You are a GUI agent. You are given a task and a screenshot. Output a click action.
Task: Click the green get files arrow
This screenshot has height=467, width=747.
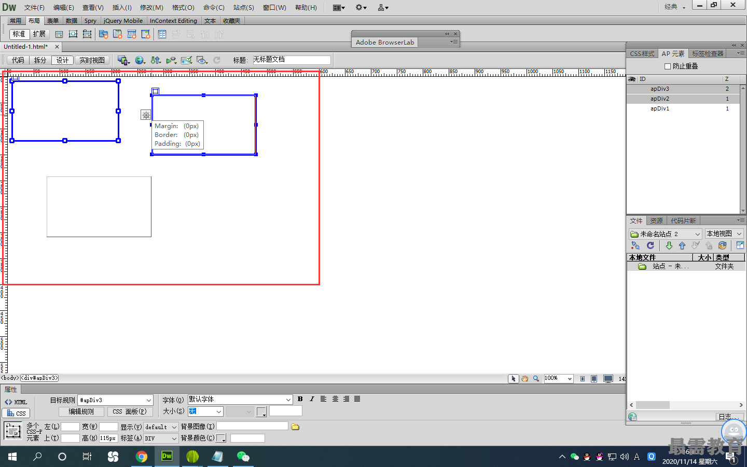[669, 245]
